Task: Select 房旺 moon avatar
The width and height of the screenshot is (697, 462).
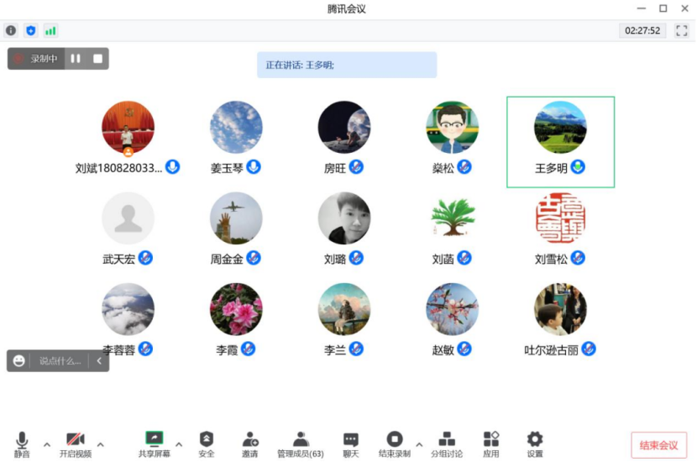Action: [x=344, y=127]
